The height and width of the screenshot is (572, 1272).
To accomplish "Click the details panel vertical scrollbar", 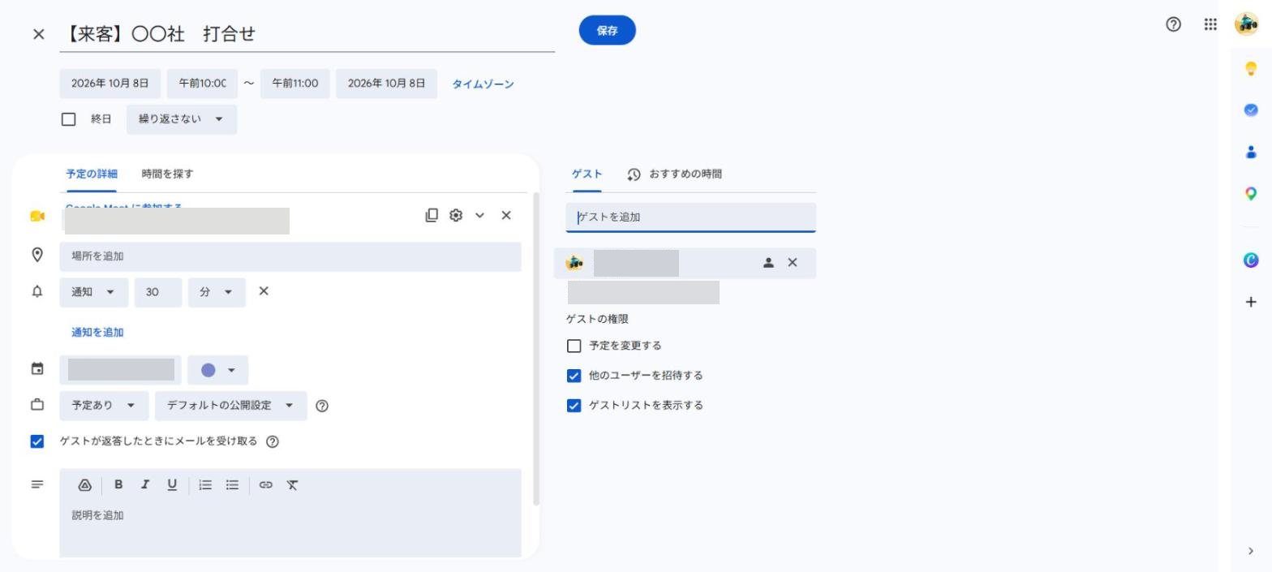I will (535, 349).
